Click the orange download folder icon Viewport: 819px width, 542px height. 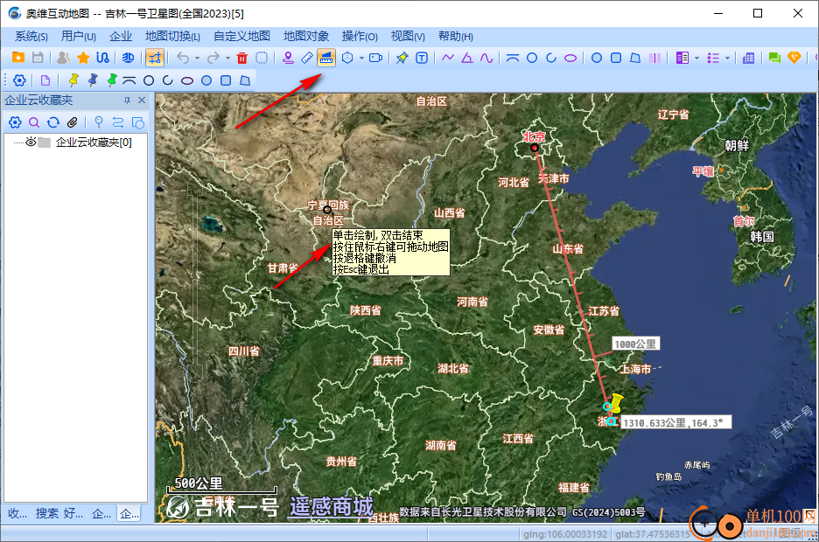click(x=18, y=58)
